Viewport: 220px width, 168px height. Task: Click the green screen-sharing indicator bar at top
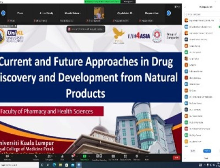pos(103,2)
